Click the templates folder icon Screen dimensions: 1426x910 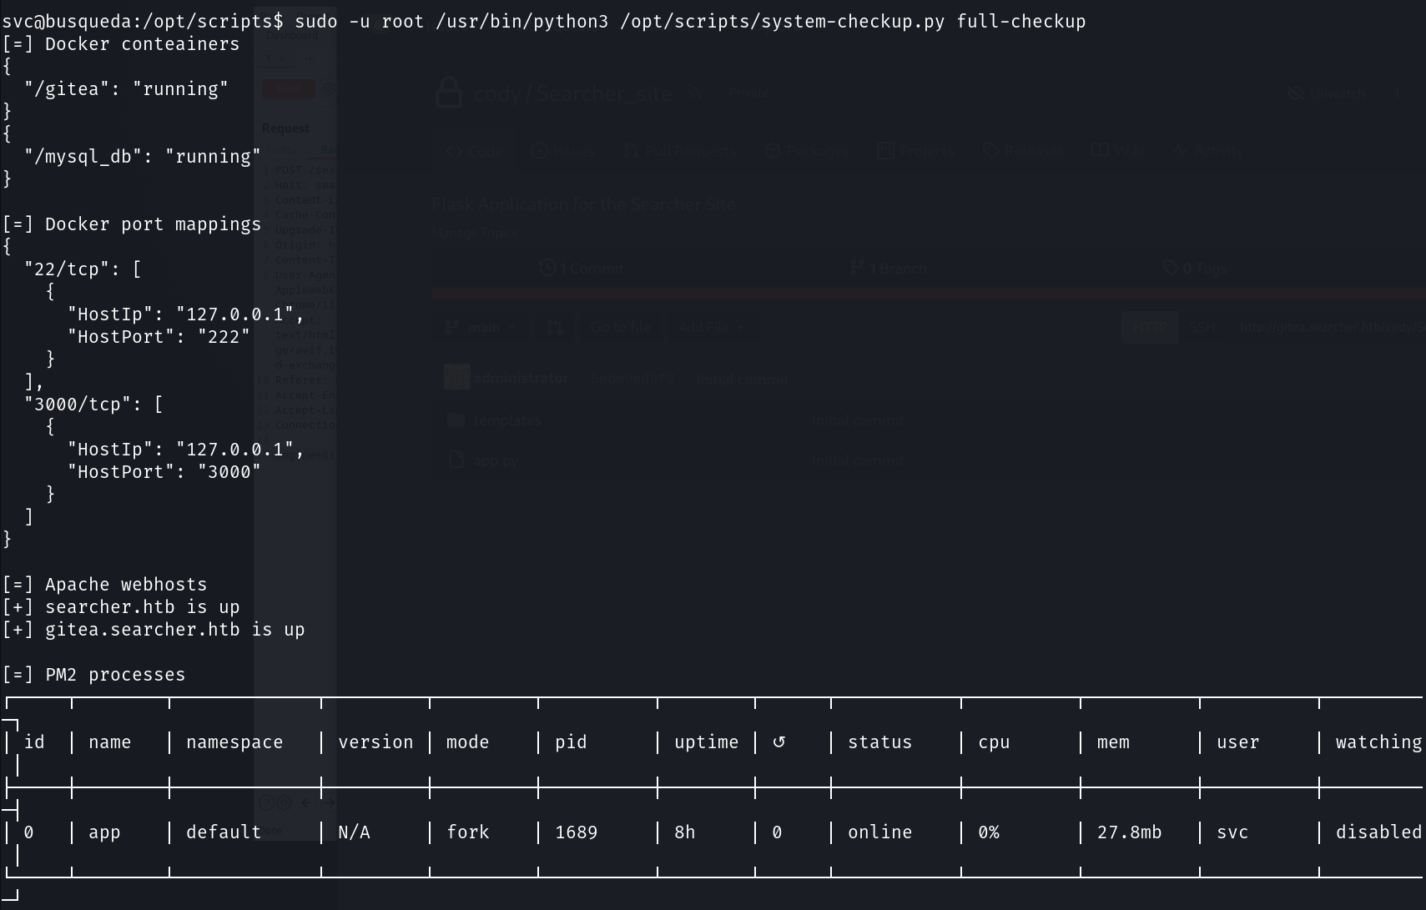(456, 420)
